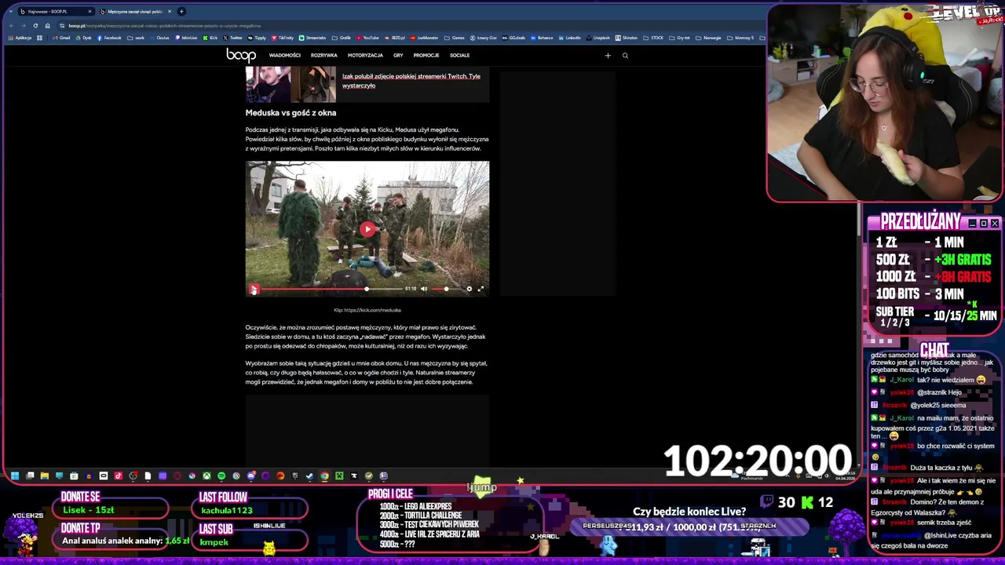Viewport: 1005px width, 565px height.
Task: Open the Streamlabs bookmark
Action: pyautogui.click(x=312, y=38)
